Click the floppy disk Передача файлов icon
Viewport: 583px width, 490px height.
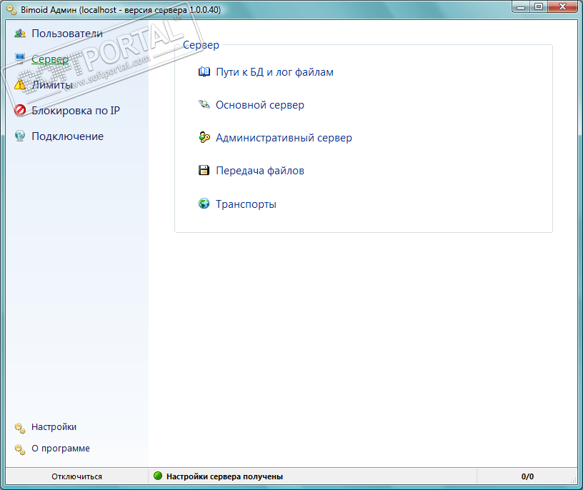tap(204, 170)
